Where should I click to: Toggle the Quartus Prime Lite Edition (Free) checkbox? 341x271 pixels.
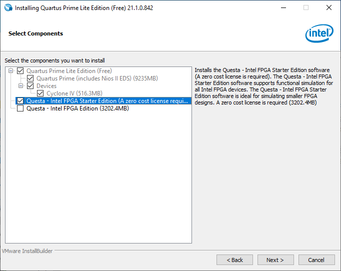coord(20,71)
